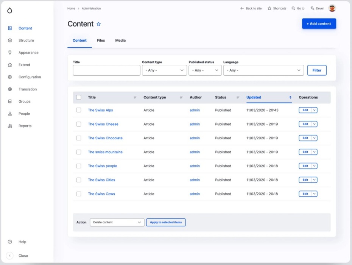This screenshot has width=352, height=265.
Task: Click the user avatar in top bar
Action: 332,8
